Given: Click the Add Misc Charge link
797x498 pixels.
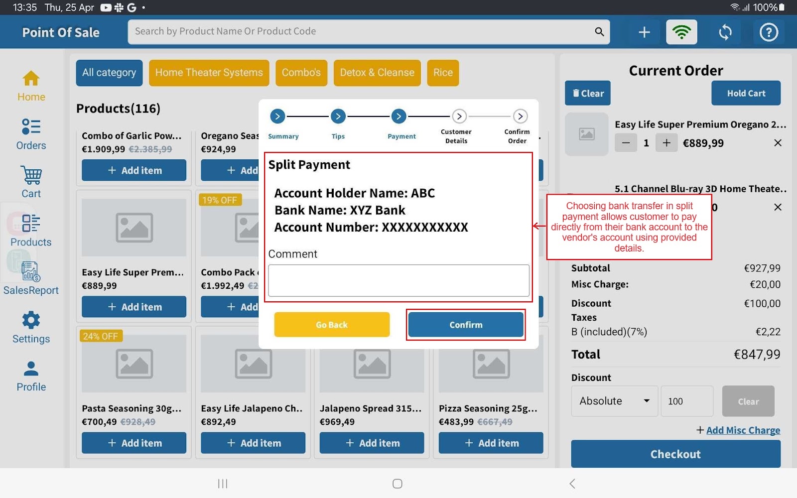Looking at the screenshot, I should point(743,430).
